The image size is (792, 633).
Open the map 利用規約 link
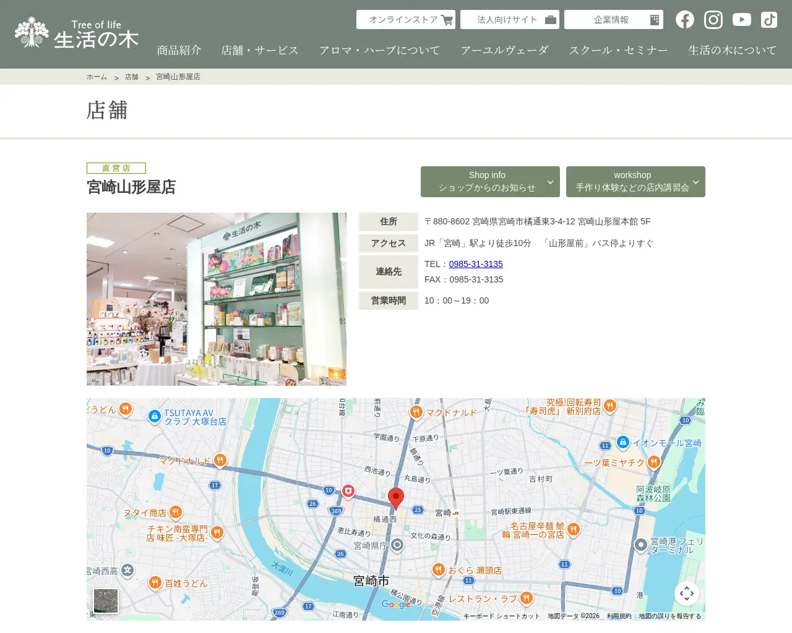coord(619,616)
